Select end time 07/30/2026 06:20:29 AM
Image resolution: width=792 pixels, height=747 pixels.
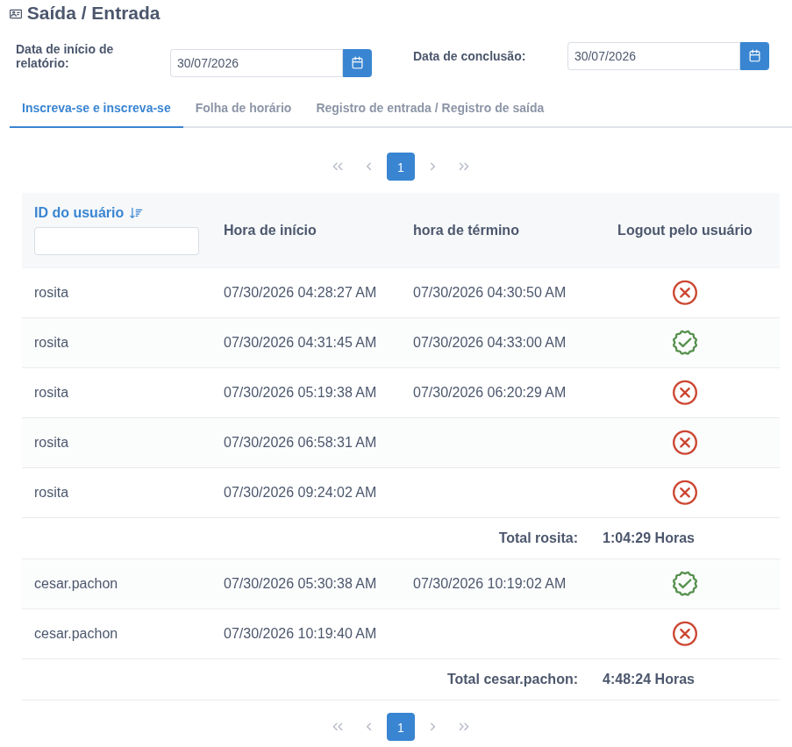tap(489, 393)
